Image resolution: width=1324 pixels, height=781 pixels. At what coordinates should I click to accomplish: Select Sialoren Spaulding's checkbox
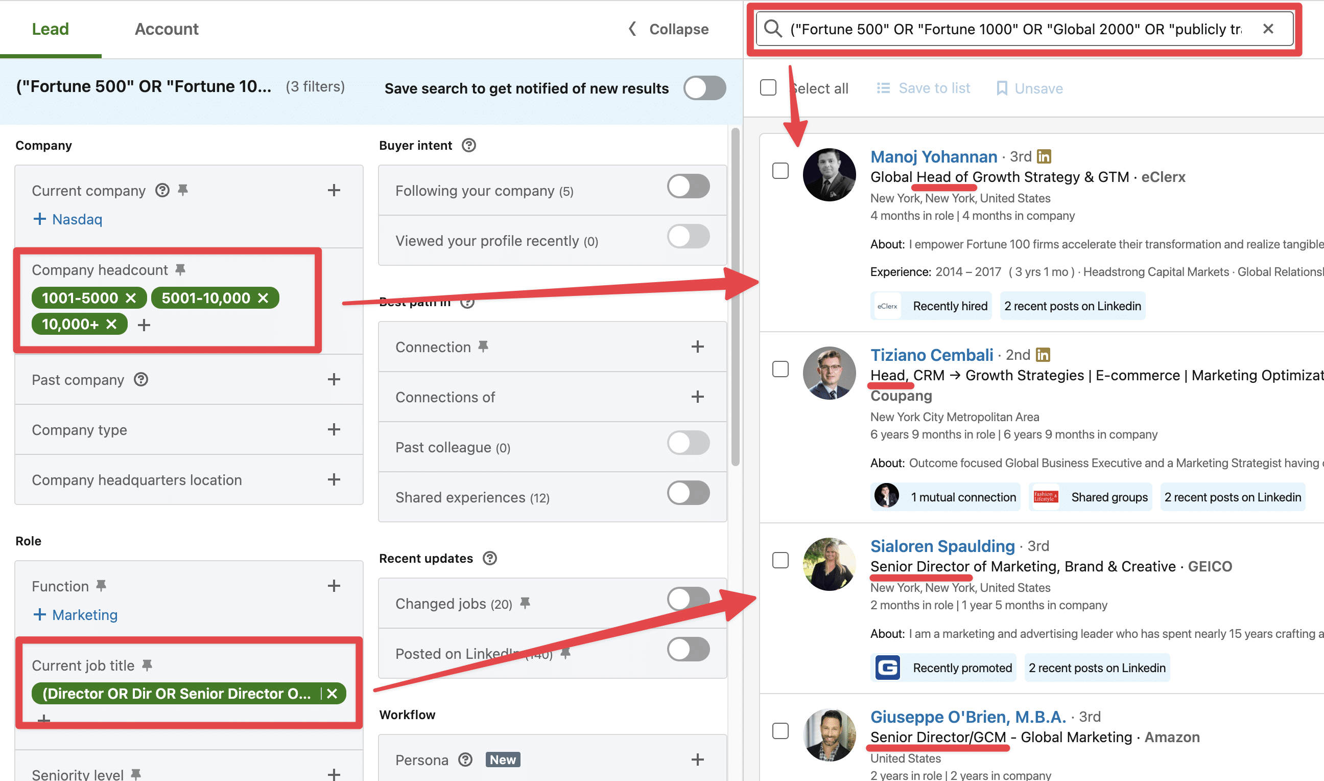pos(780,560)
